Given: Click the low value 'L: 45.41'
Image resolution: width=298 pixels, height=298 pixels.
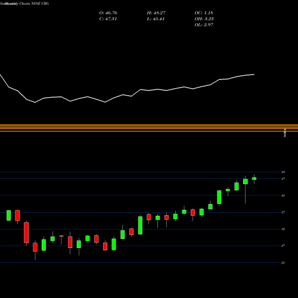Looking at the screenshot, I should pyautogui.click(x=156, y=19).
